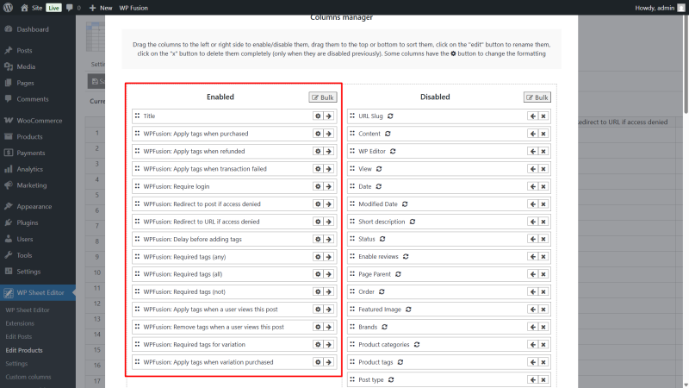Image resolution: width=689 pixels, height=388 pixels.
Task: Open gear for WPFusion: Delay before adding tags
Action: point(318,240)
